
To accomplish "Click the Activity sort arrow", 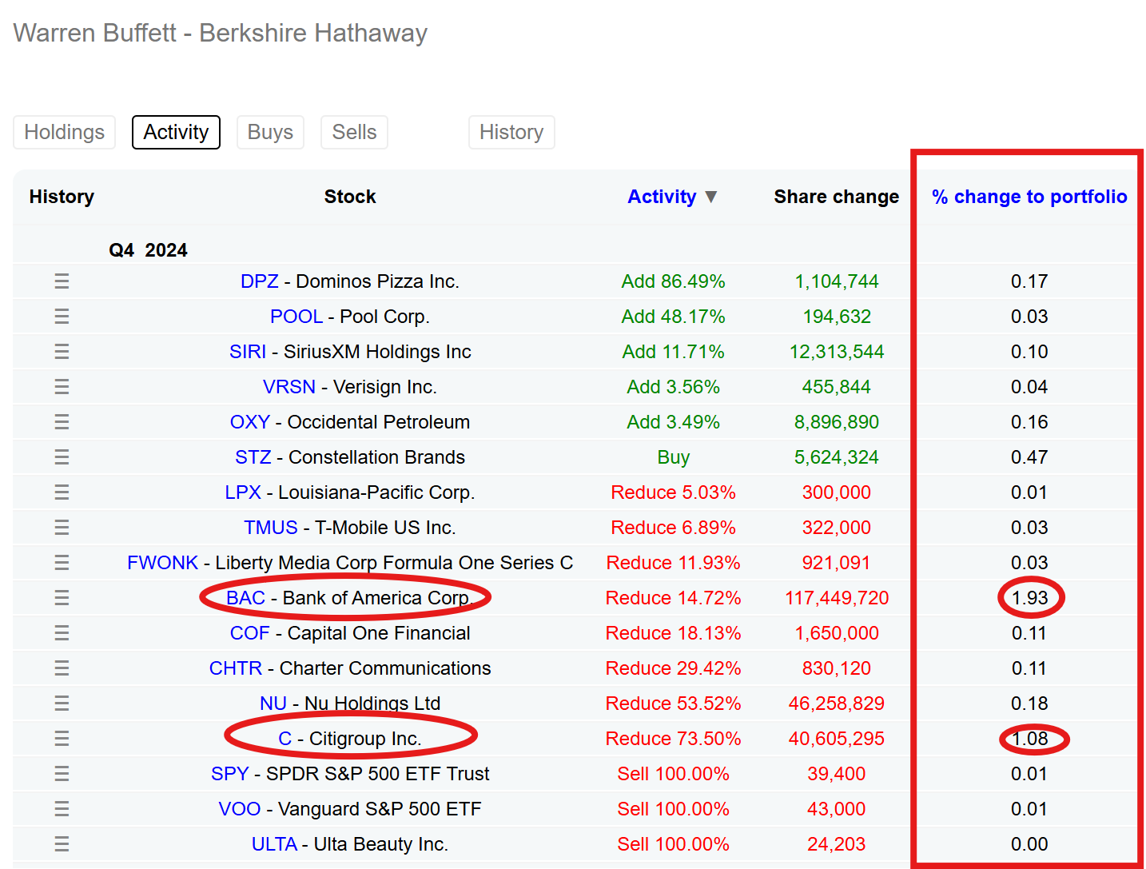I will 711,197.
